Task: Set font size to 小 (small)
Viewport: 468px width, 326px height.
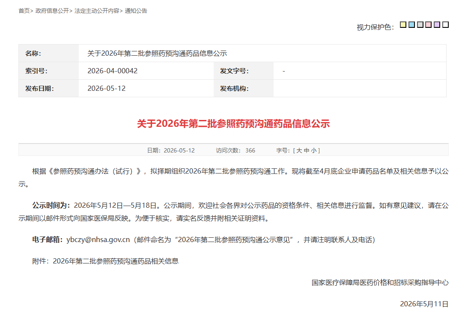Action: click(x=314, y=150)
